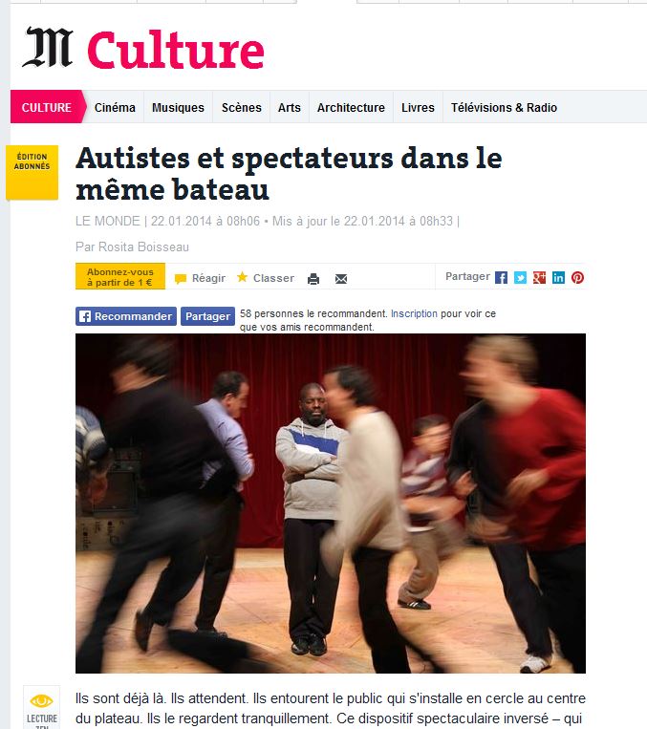This screenshot has width=647, height=729.
Task: Click the Le Monde M logo
Action: click(x=48, y=47)
